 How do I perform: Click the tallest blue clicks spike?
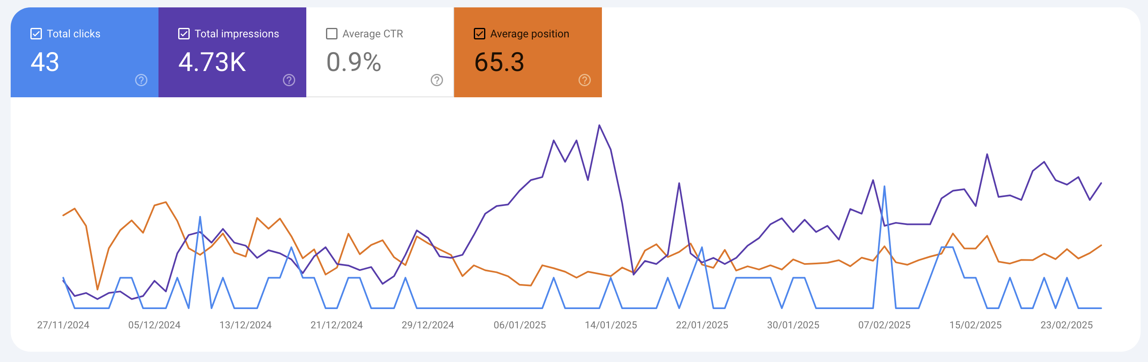(884, 187)
